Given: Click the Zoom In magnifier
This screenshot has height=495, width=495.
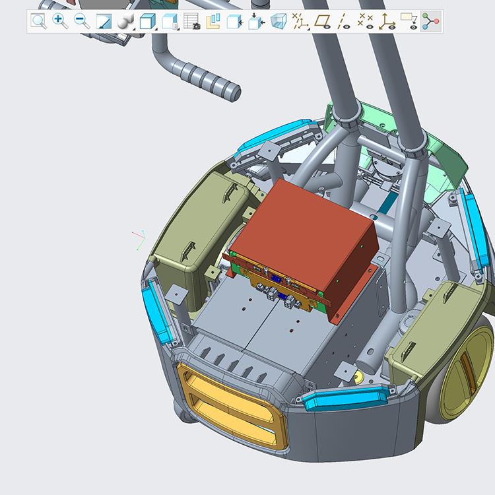Looking at the screenshot, I should pos(60,22).
